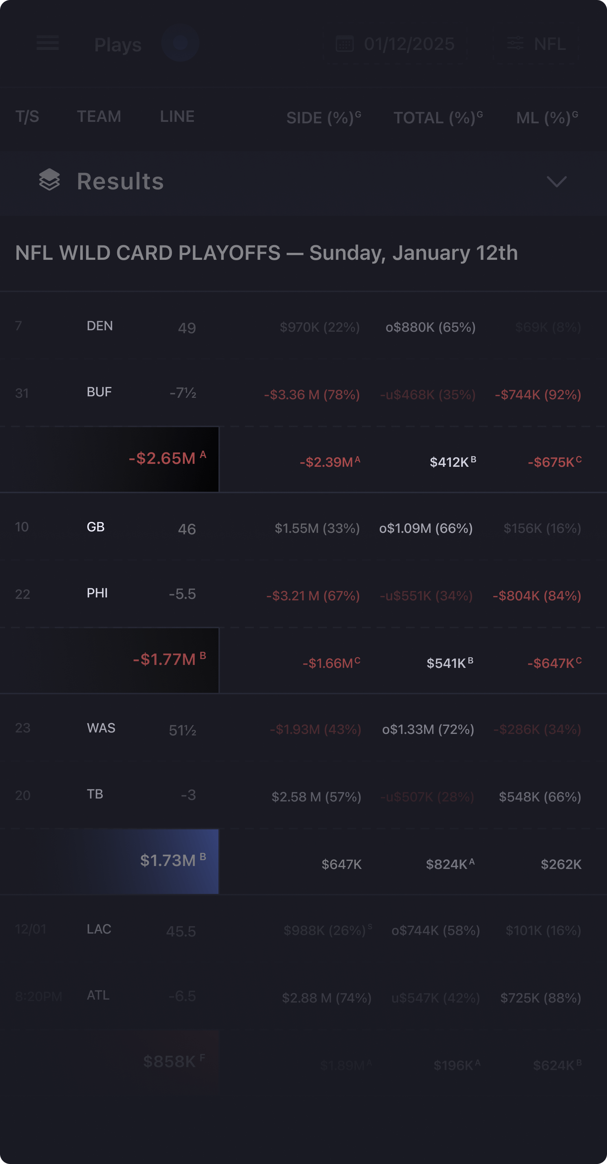
Task: Select the -$2.65M total result cell
Action: (x=109, y=459)
